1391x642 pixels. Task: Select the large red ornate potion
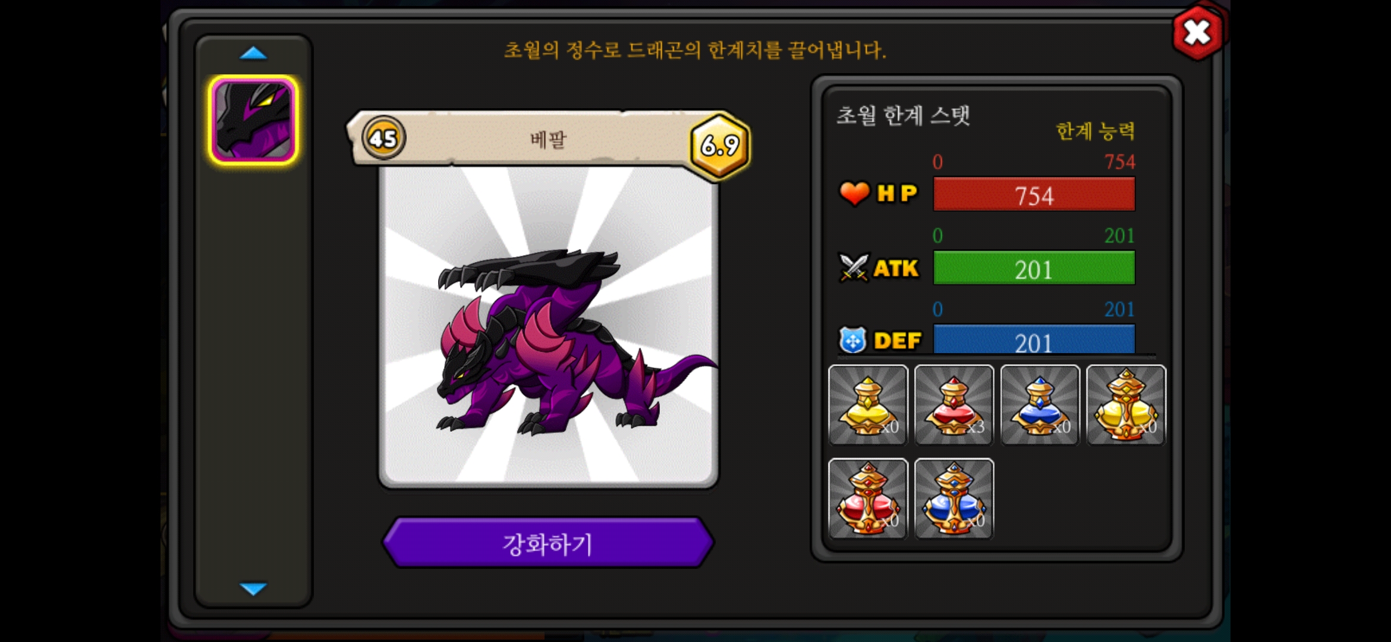tap(868, 498)
